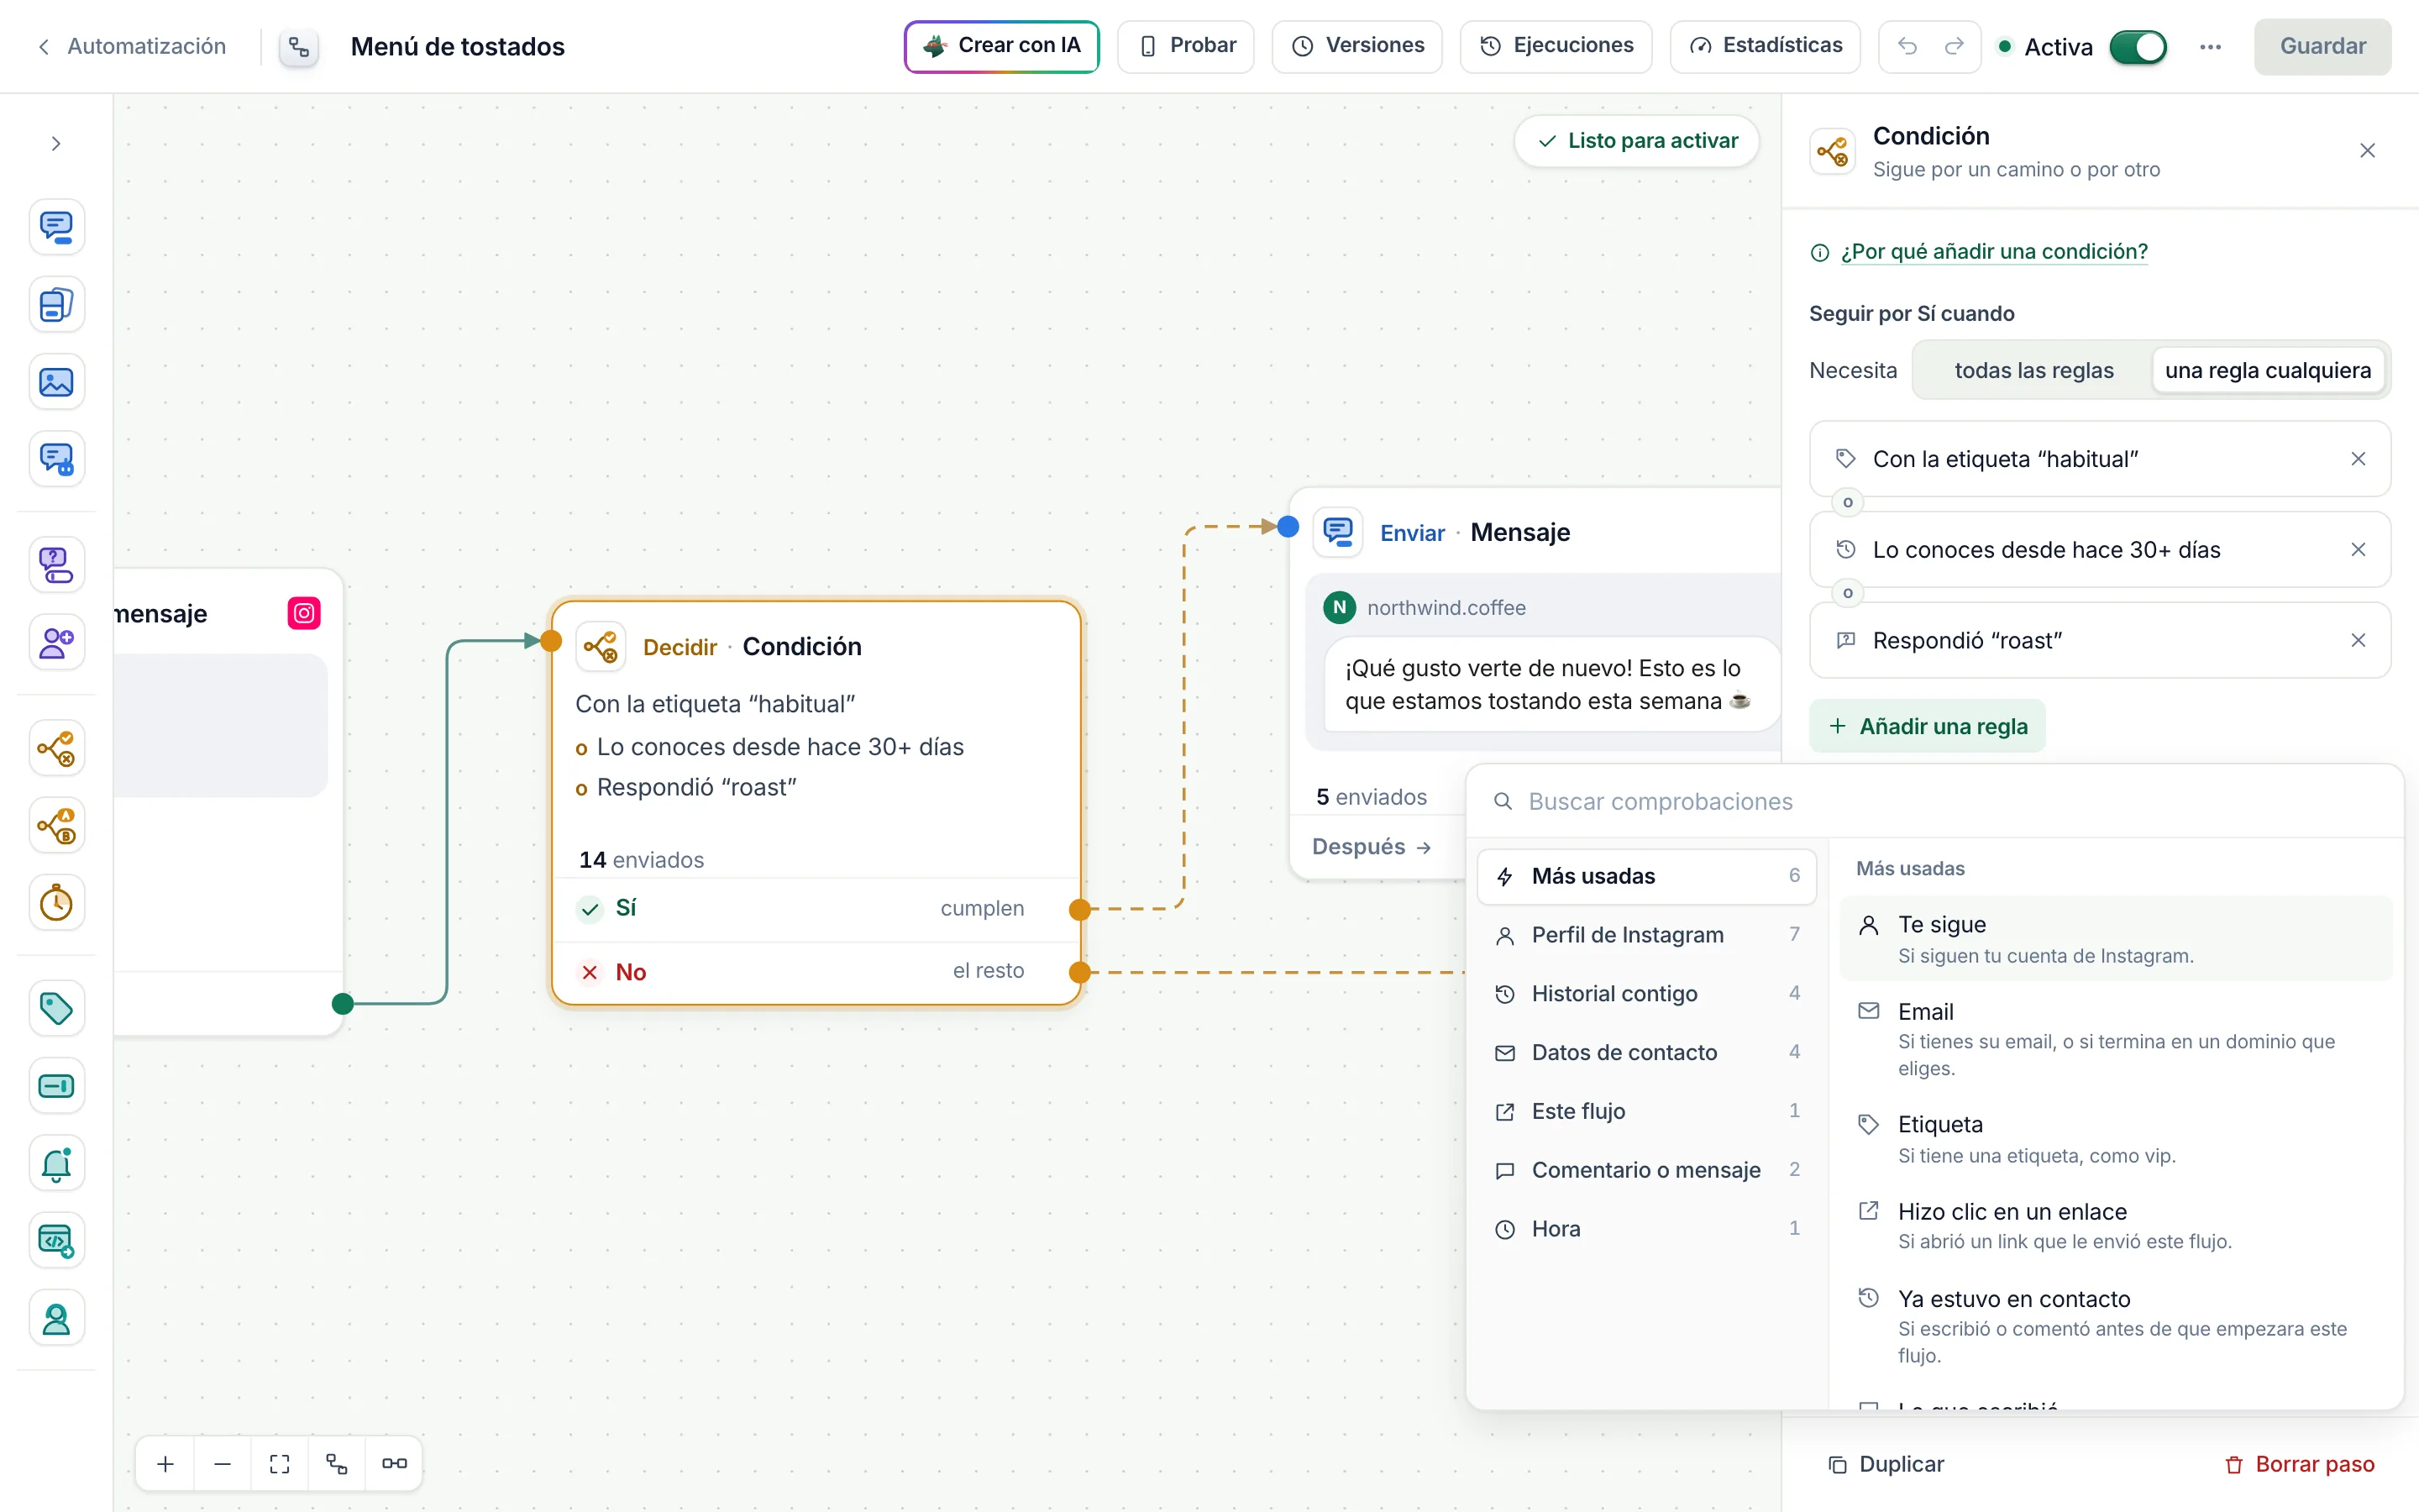Choose 'todas las reglas' option
Viewport: 2419px width, 1512px height.
pos(2033,371)
